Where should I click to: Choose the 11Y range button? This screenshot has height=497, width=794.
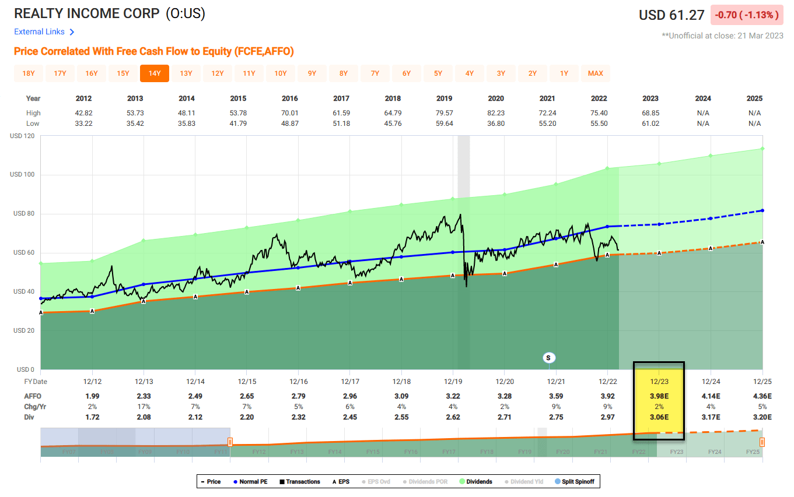(249, 73)
